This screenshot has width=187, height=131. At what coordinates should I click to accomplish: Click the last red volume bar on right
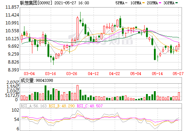click(x=179, y=96)
